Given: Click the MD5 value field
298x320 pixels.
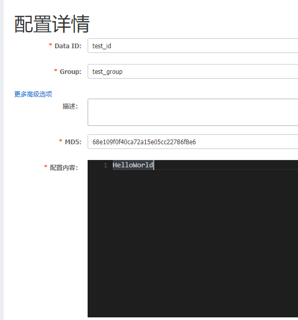Looking at the screenshot, I should tap(193, 142).
